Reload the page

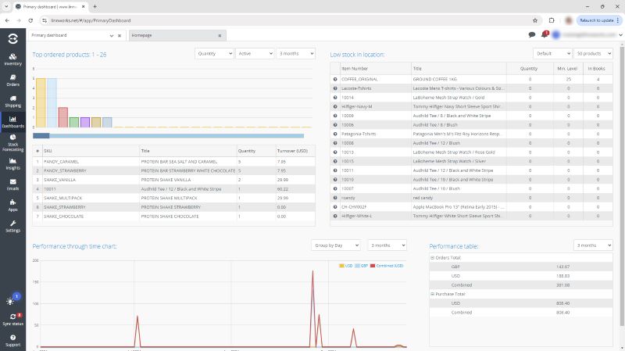[x=30, y=20]
